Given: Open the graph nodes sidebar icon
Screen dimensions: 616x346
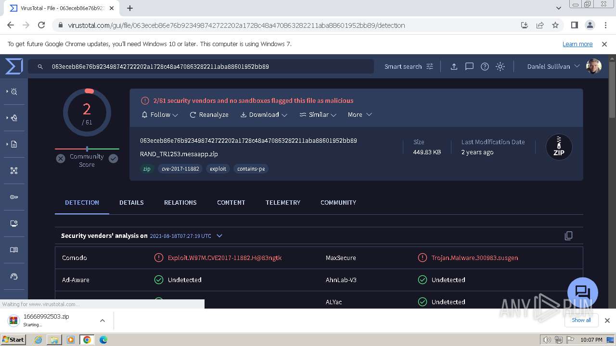Looking at the screenshot, I should coord(14,171).
